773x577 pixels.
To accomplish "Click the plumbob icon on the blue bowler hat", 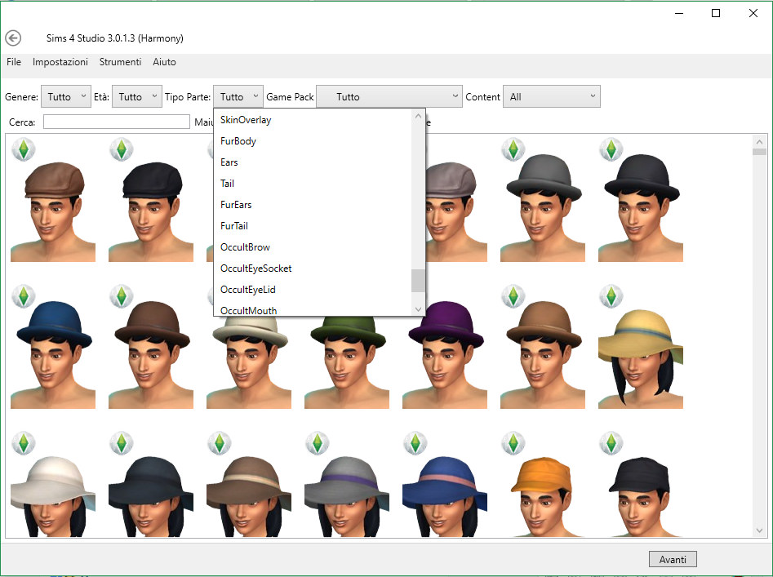I will click(x=23, y=296).
